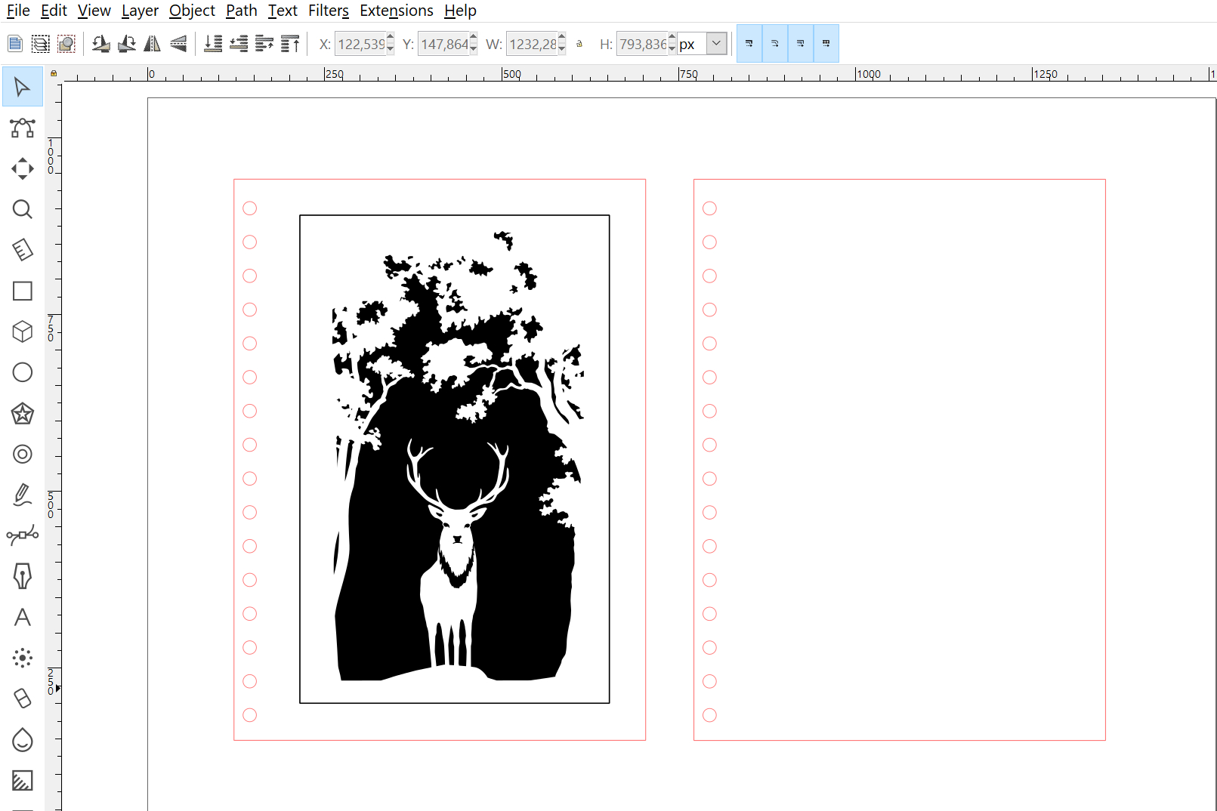Rotate selection 90° clockwise

click(x=126, y=44)
